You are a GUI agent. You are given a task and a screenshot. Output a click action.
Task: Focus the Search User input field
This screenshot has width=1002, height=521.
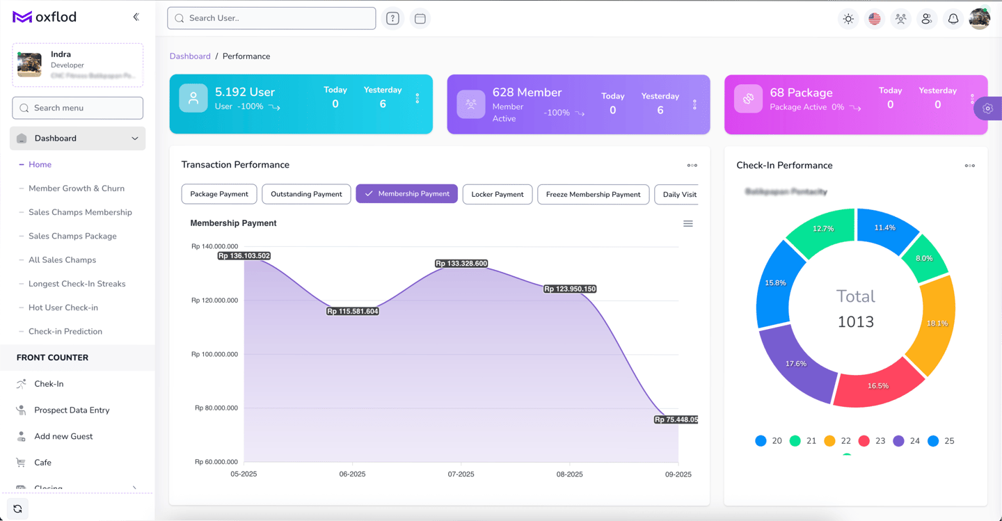271,18
